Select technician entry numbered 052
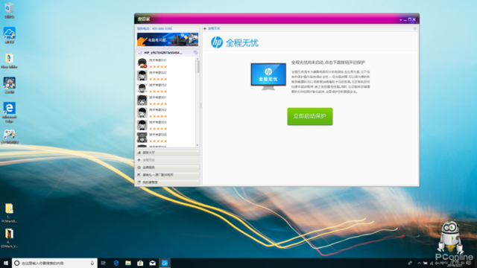The height and width of the screenshot is (268, 477). [x=166, y=88]
